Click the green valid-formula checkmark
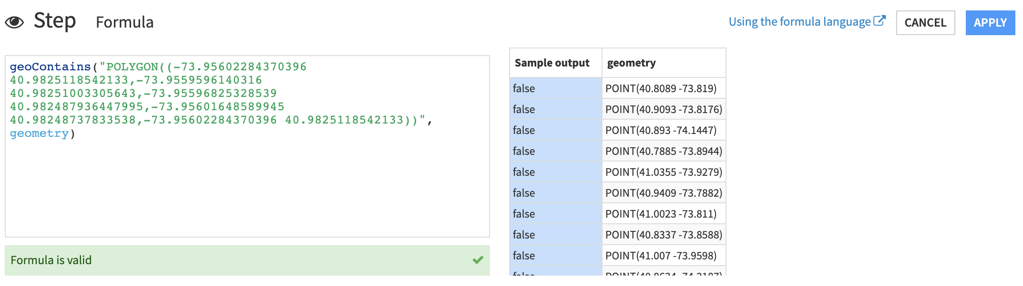This screenshot has height=286, width=1023. [478, 260]
